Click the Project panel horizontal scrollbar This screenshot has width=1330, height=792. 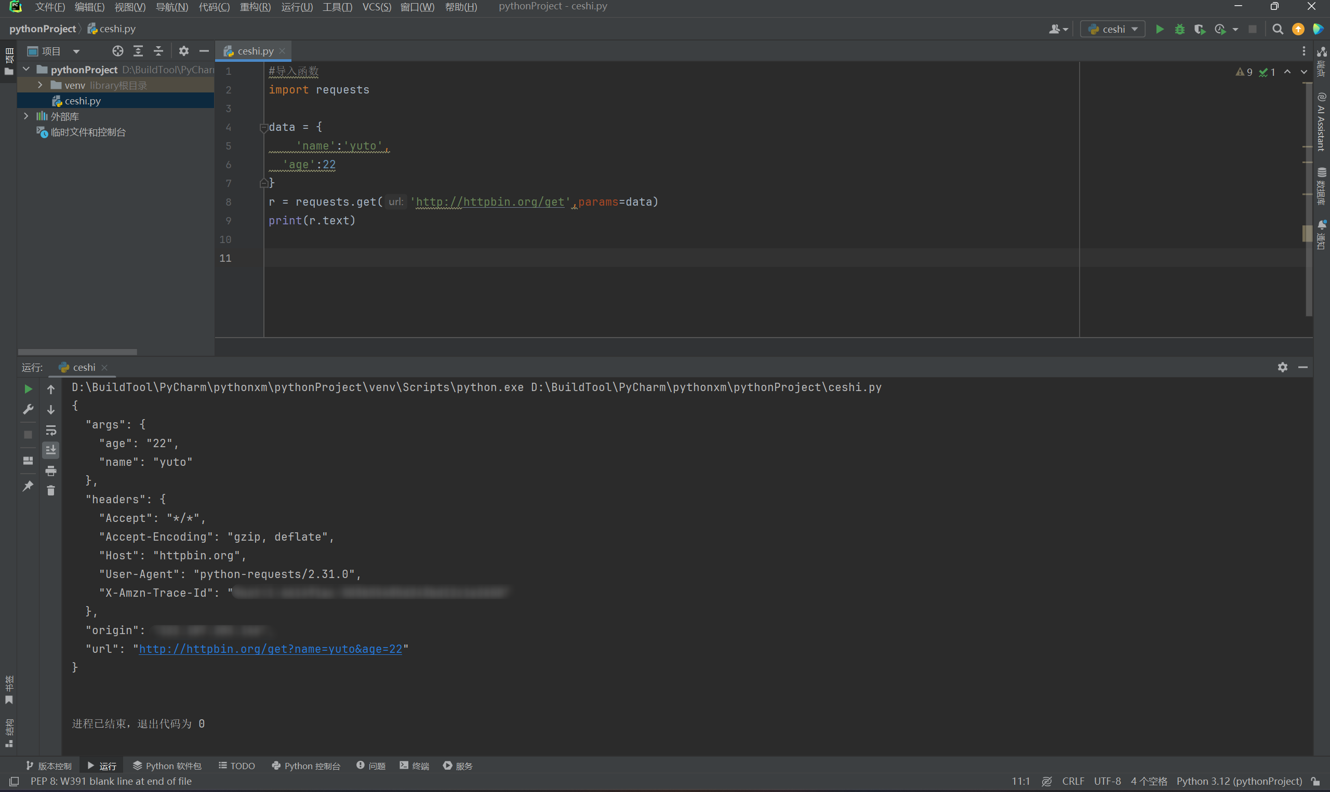click(x=77, y=352)
